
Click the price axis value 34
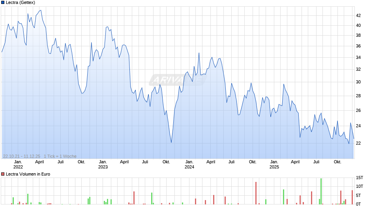point(358,58)
